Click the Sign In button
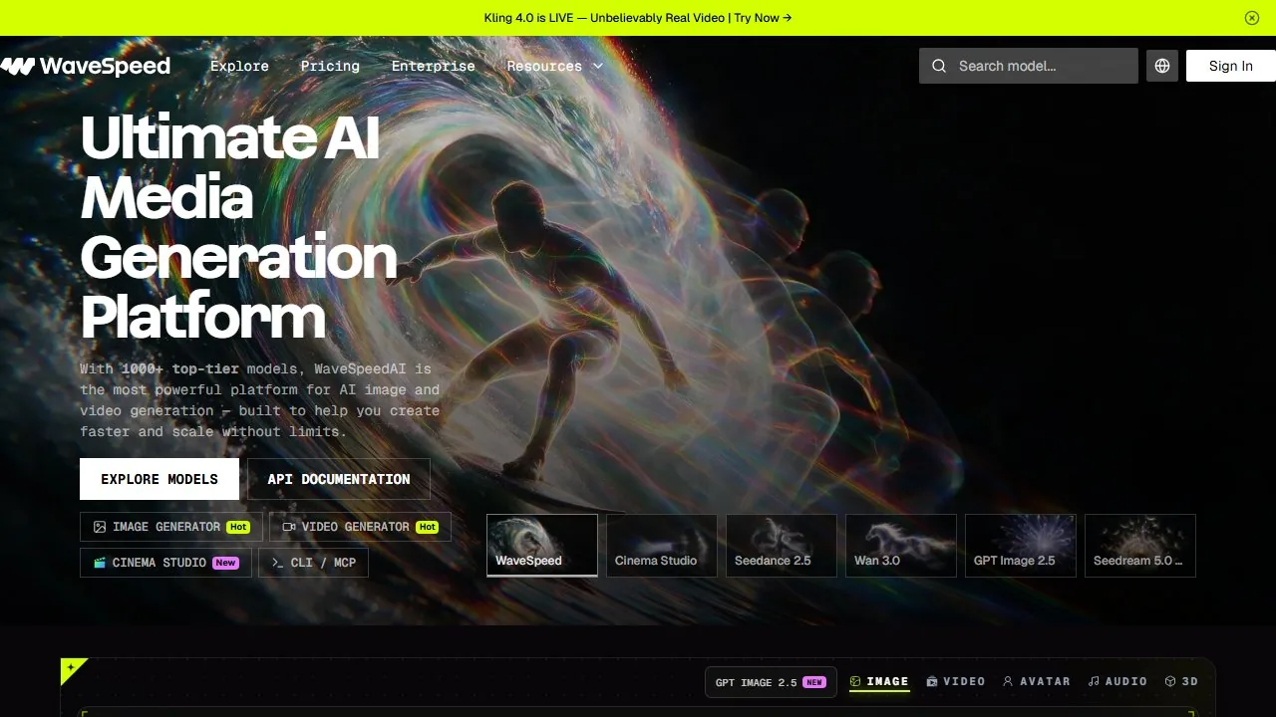1276x717 pixels. [1231, 66]
